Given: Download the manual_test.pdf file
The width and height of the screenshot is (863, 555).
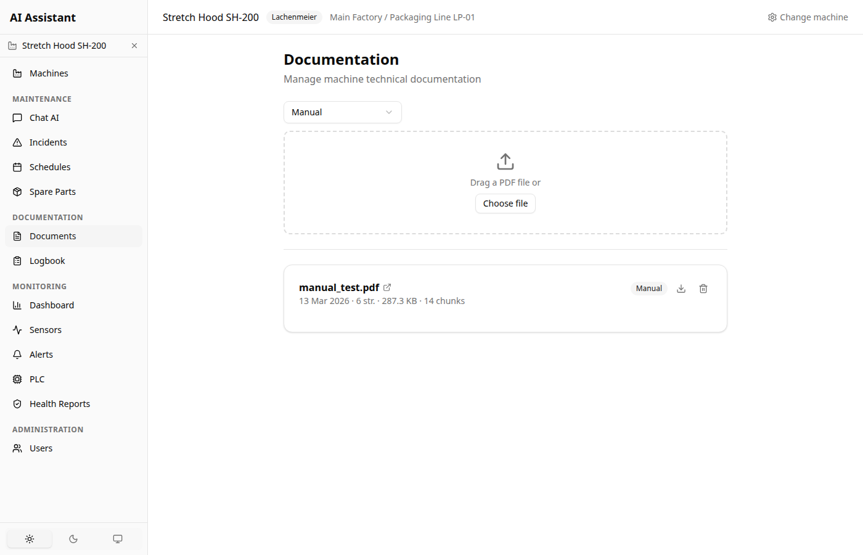Looking at the screenshot, I should coord(681,288).
